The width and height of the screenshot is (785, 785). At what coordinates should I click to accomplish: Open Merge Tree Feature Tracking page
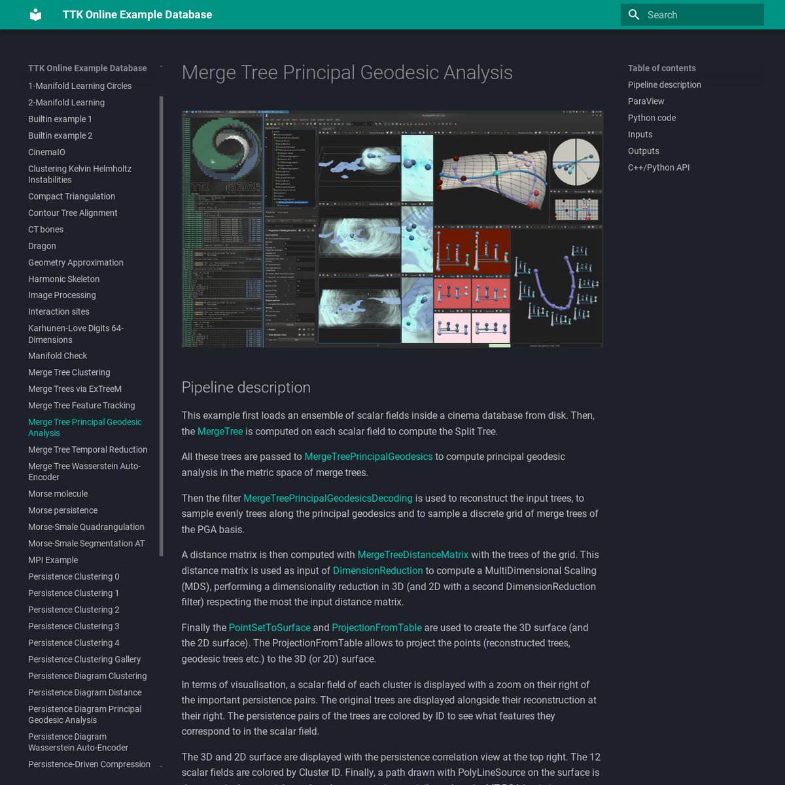(82, 406)
